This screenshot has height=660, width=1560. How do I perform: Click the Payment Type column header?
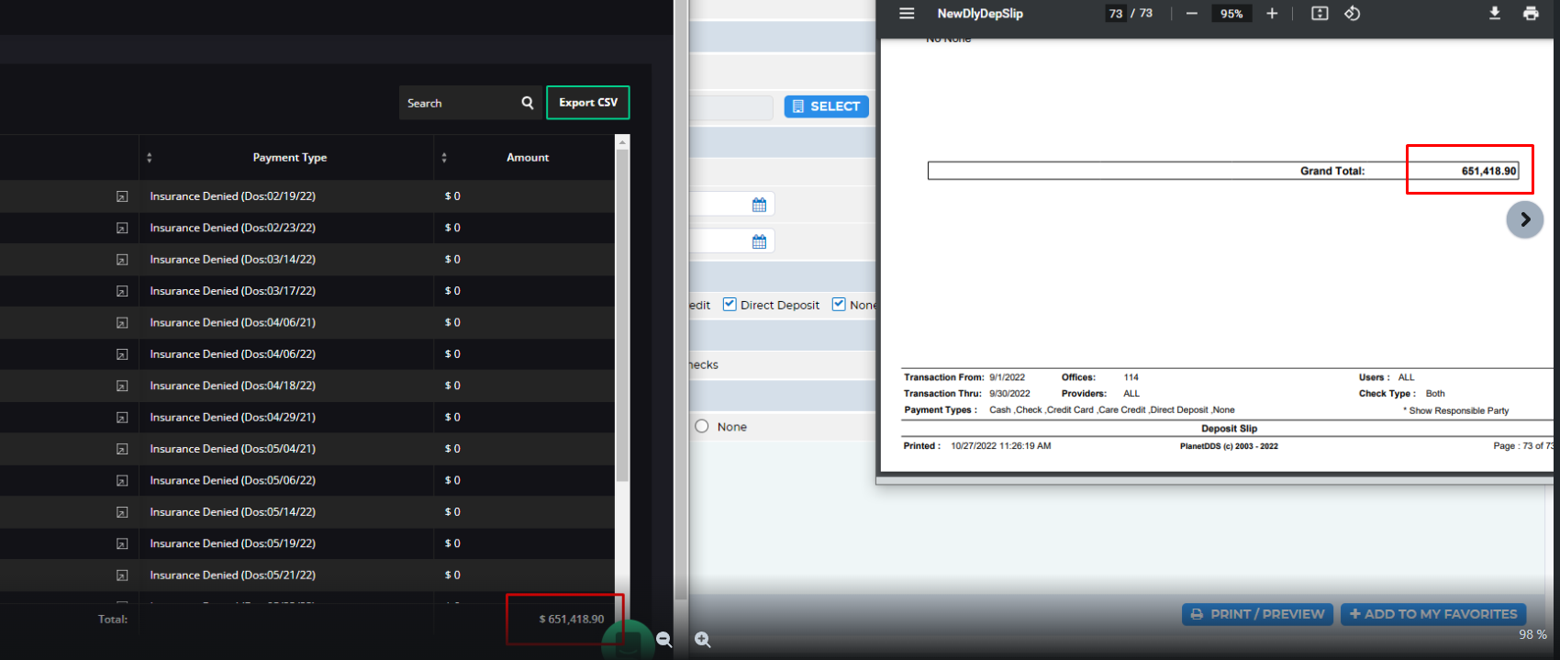tap(290, 158)
